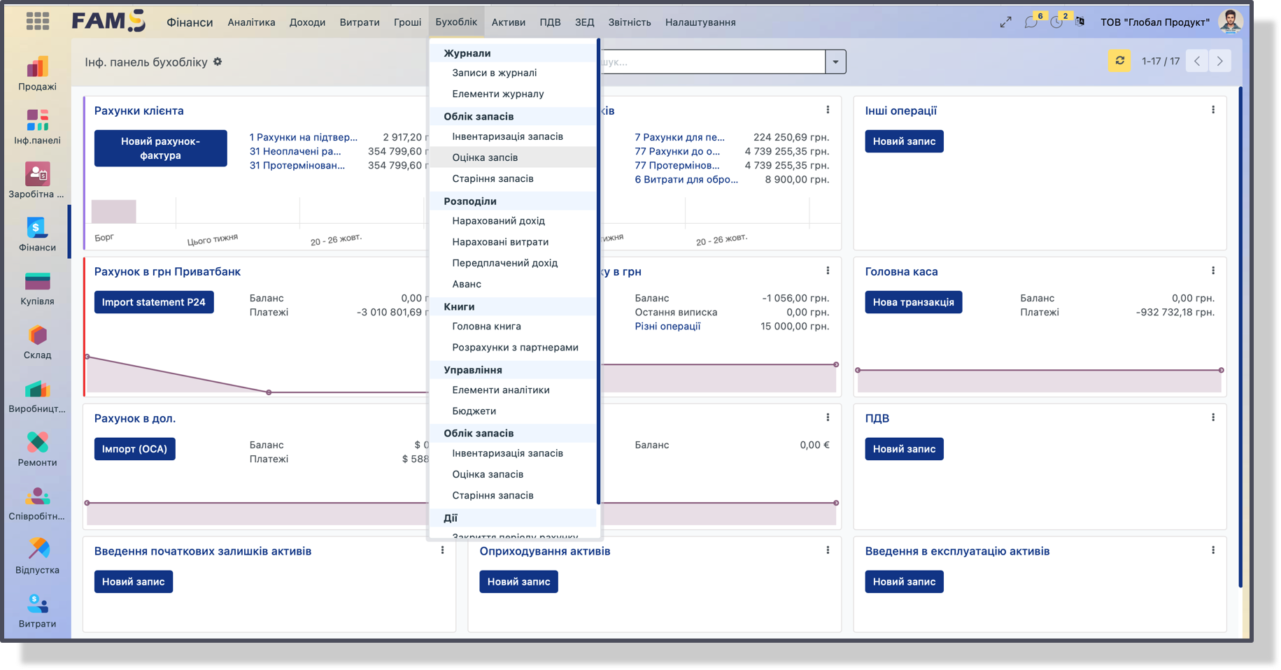
Task: Open the Склад sidebar icon
Action: 37,342
